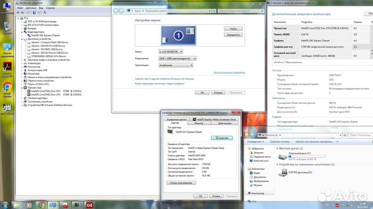Click Computer window address bar

tap(300, 135)
